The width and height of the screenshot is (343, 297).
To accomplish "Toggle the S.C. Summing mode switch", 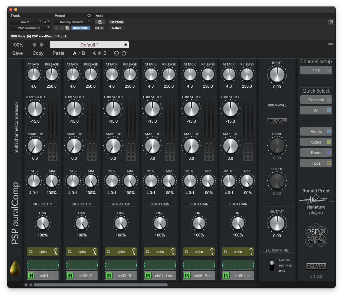I will coord(272,266).
